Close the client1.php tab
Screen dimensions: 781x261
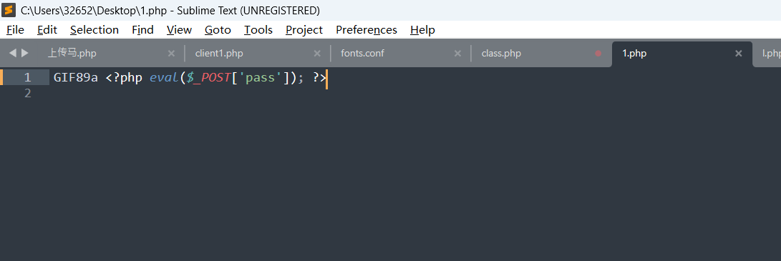[x=317, y=53]
